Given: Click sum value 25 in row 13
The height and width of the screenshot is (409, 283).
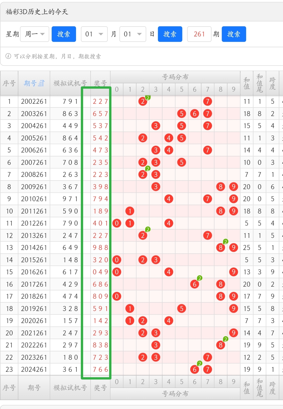Looking at the screenshot, I should pos(247,248).
